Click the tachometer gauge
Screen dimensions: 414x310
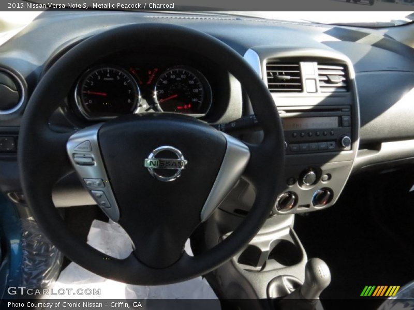click(x=108, y=92)
